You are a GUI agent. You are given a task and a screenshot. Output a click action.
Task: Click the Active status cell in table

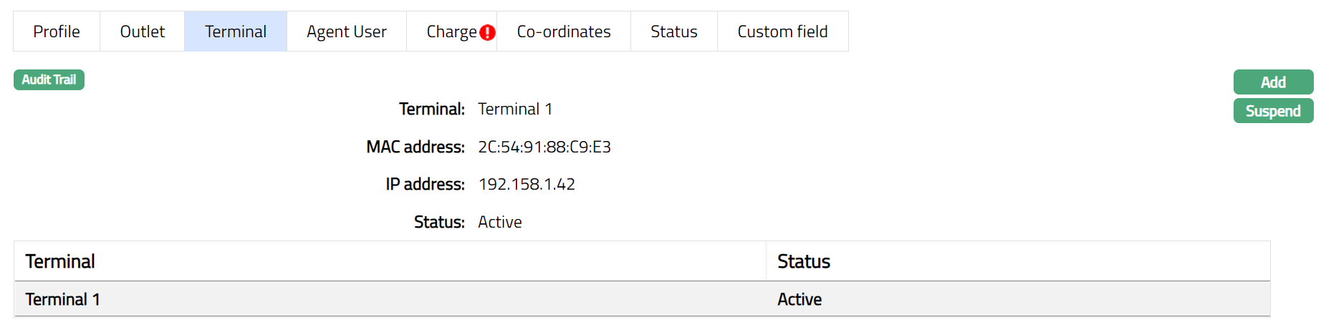[799, 299]
